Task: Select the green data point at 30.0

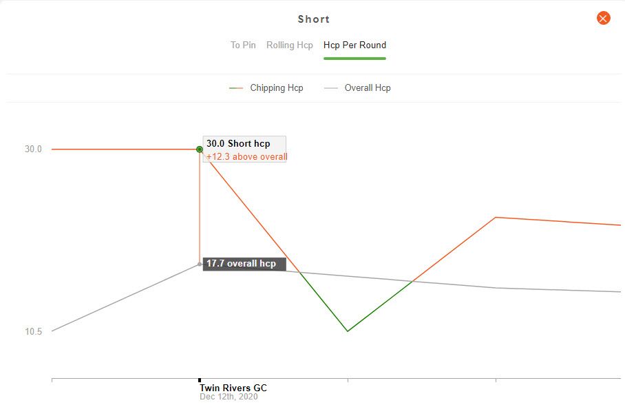Action: coord(200,149)
